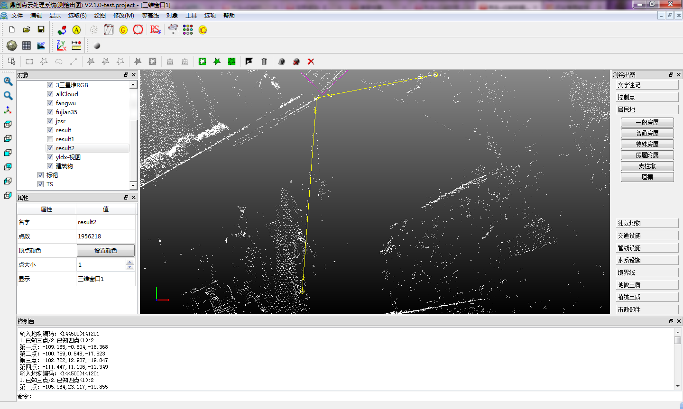Viewport: 683px width, 409px height.
Task: Click the red RSp toolbar icon
Action: click(x=156, y=29)
